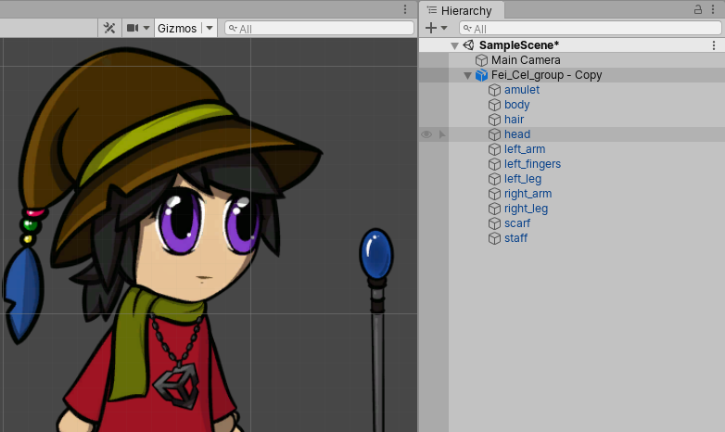The width and height of the screenshot is (725, 432).
Task: Toggle picking arrow for the head object
Action: [x=441, y=134]
